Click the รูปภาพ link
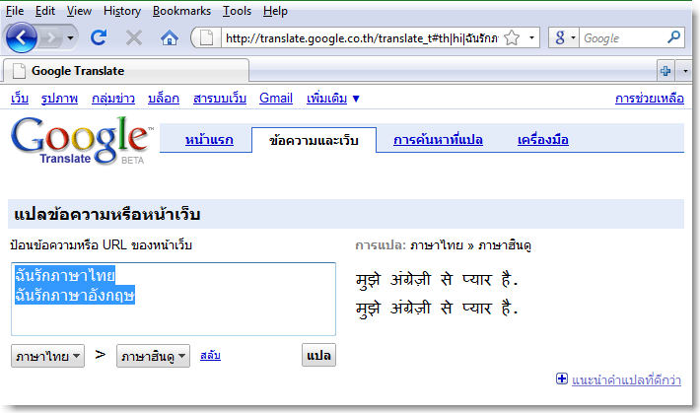Image resolution: width=700 pixels, height=413 pixels. pos(59,99)
